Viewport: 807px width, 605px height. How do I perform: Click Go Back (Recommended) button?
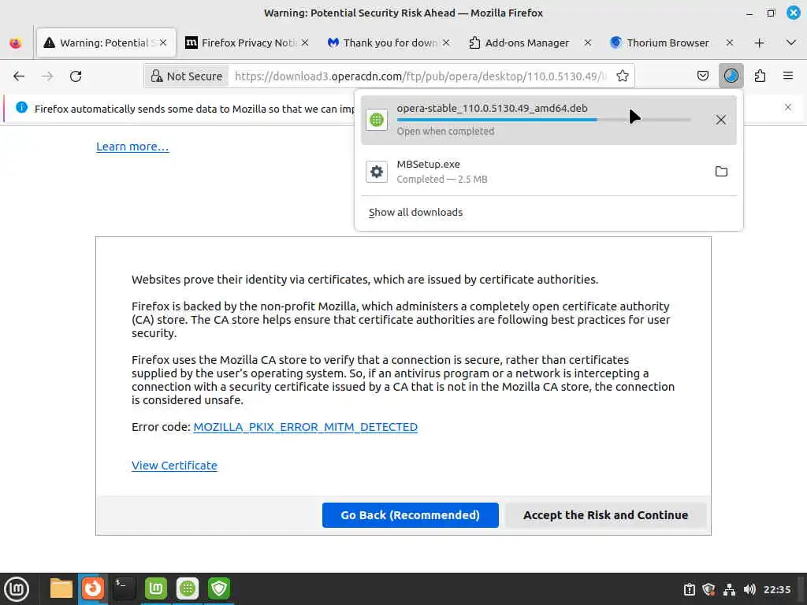point(410,515)
